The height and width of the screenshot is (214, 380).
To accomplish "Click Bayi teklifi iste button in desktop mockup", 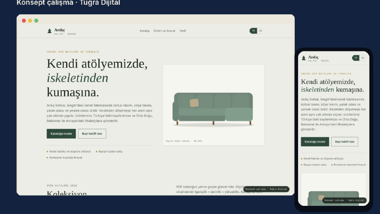I will pos(92,134).
